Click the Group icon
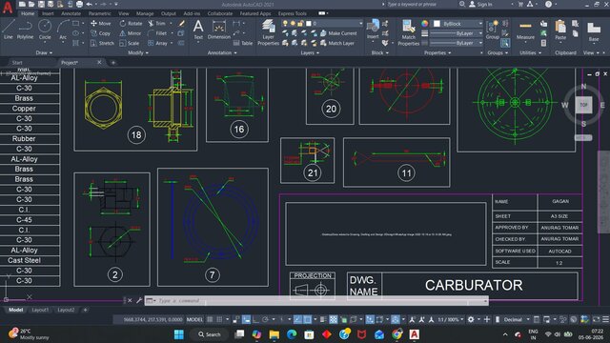 [x=492, y=30]
